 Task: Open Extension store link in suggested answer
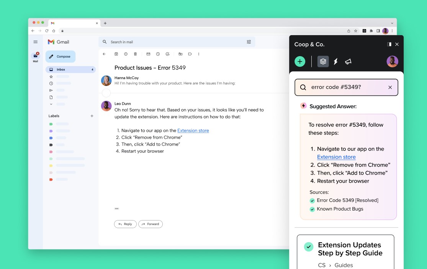pyautogui.click(x=336, y=157)
